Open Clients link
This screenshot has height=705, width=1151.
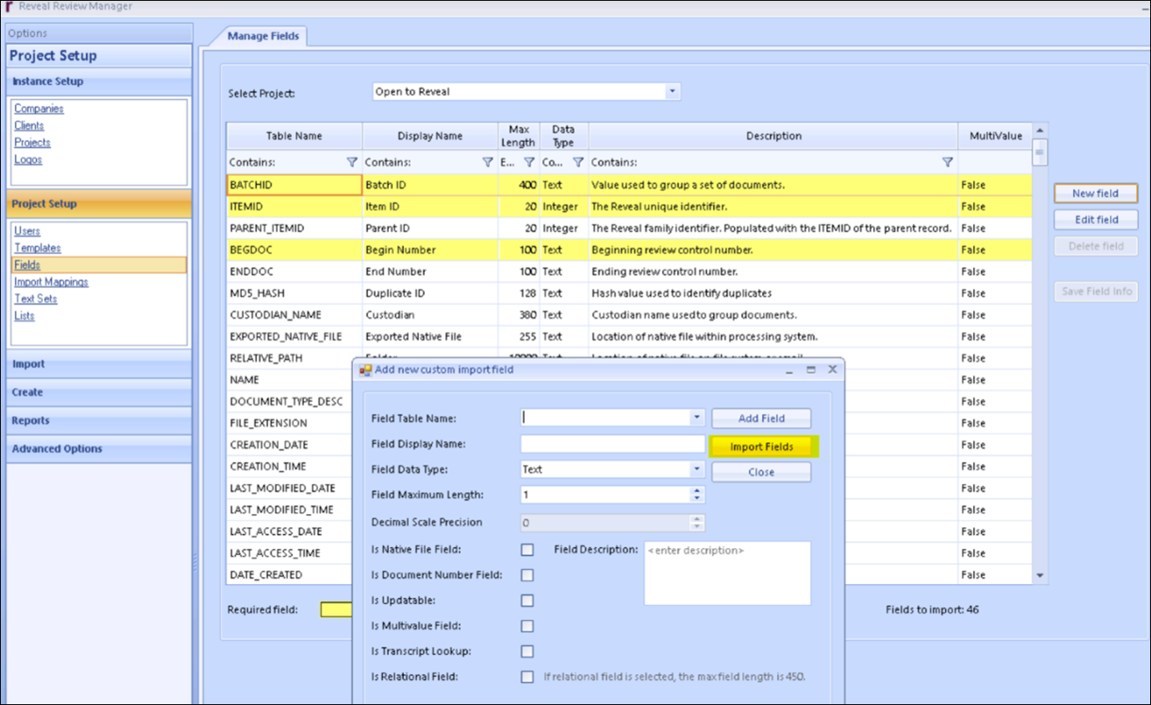(x=29, y=126)
